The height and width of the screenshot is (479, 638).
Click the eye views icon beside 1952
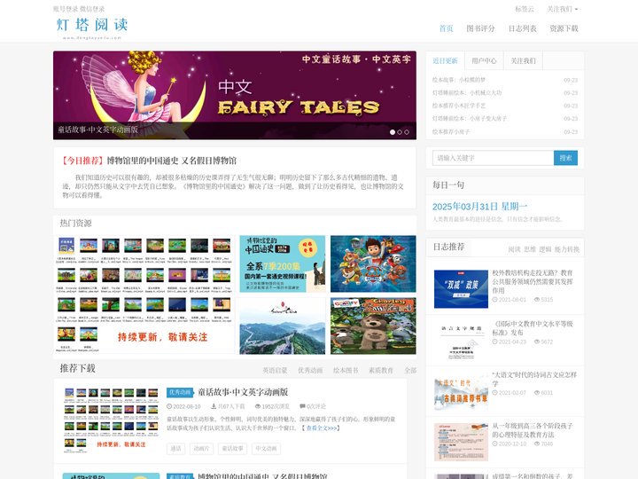pos(258,406)
